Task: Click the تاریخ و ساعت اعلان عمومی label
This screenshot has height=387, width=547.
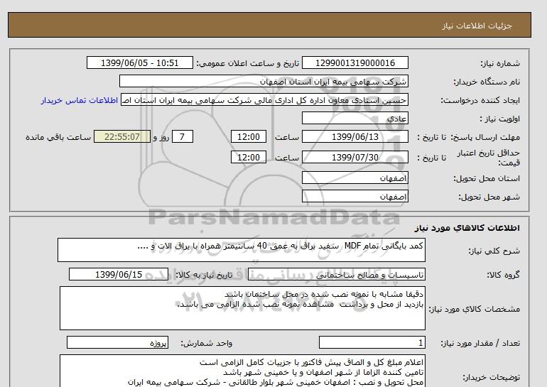Action: click(248, 63)
